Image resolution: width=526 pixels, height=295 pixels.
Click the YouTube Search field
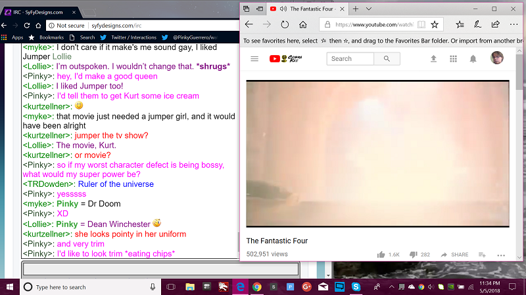(350, 59)
